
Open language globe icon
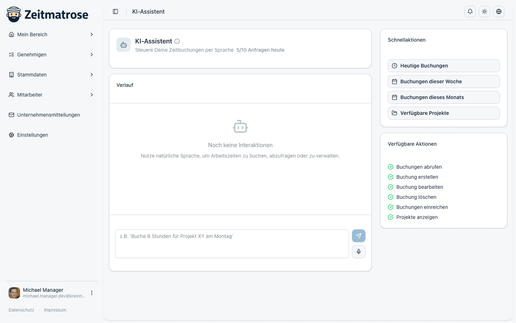[499, 11]
